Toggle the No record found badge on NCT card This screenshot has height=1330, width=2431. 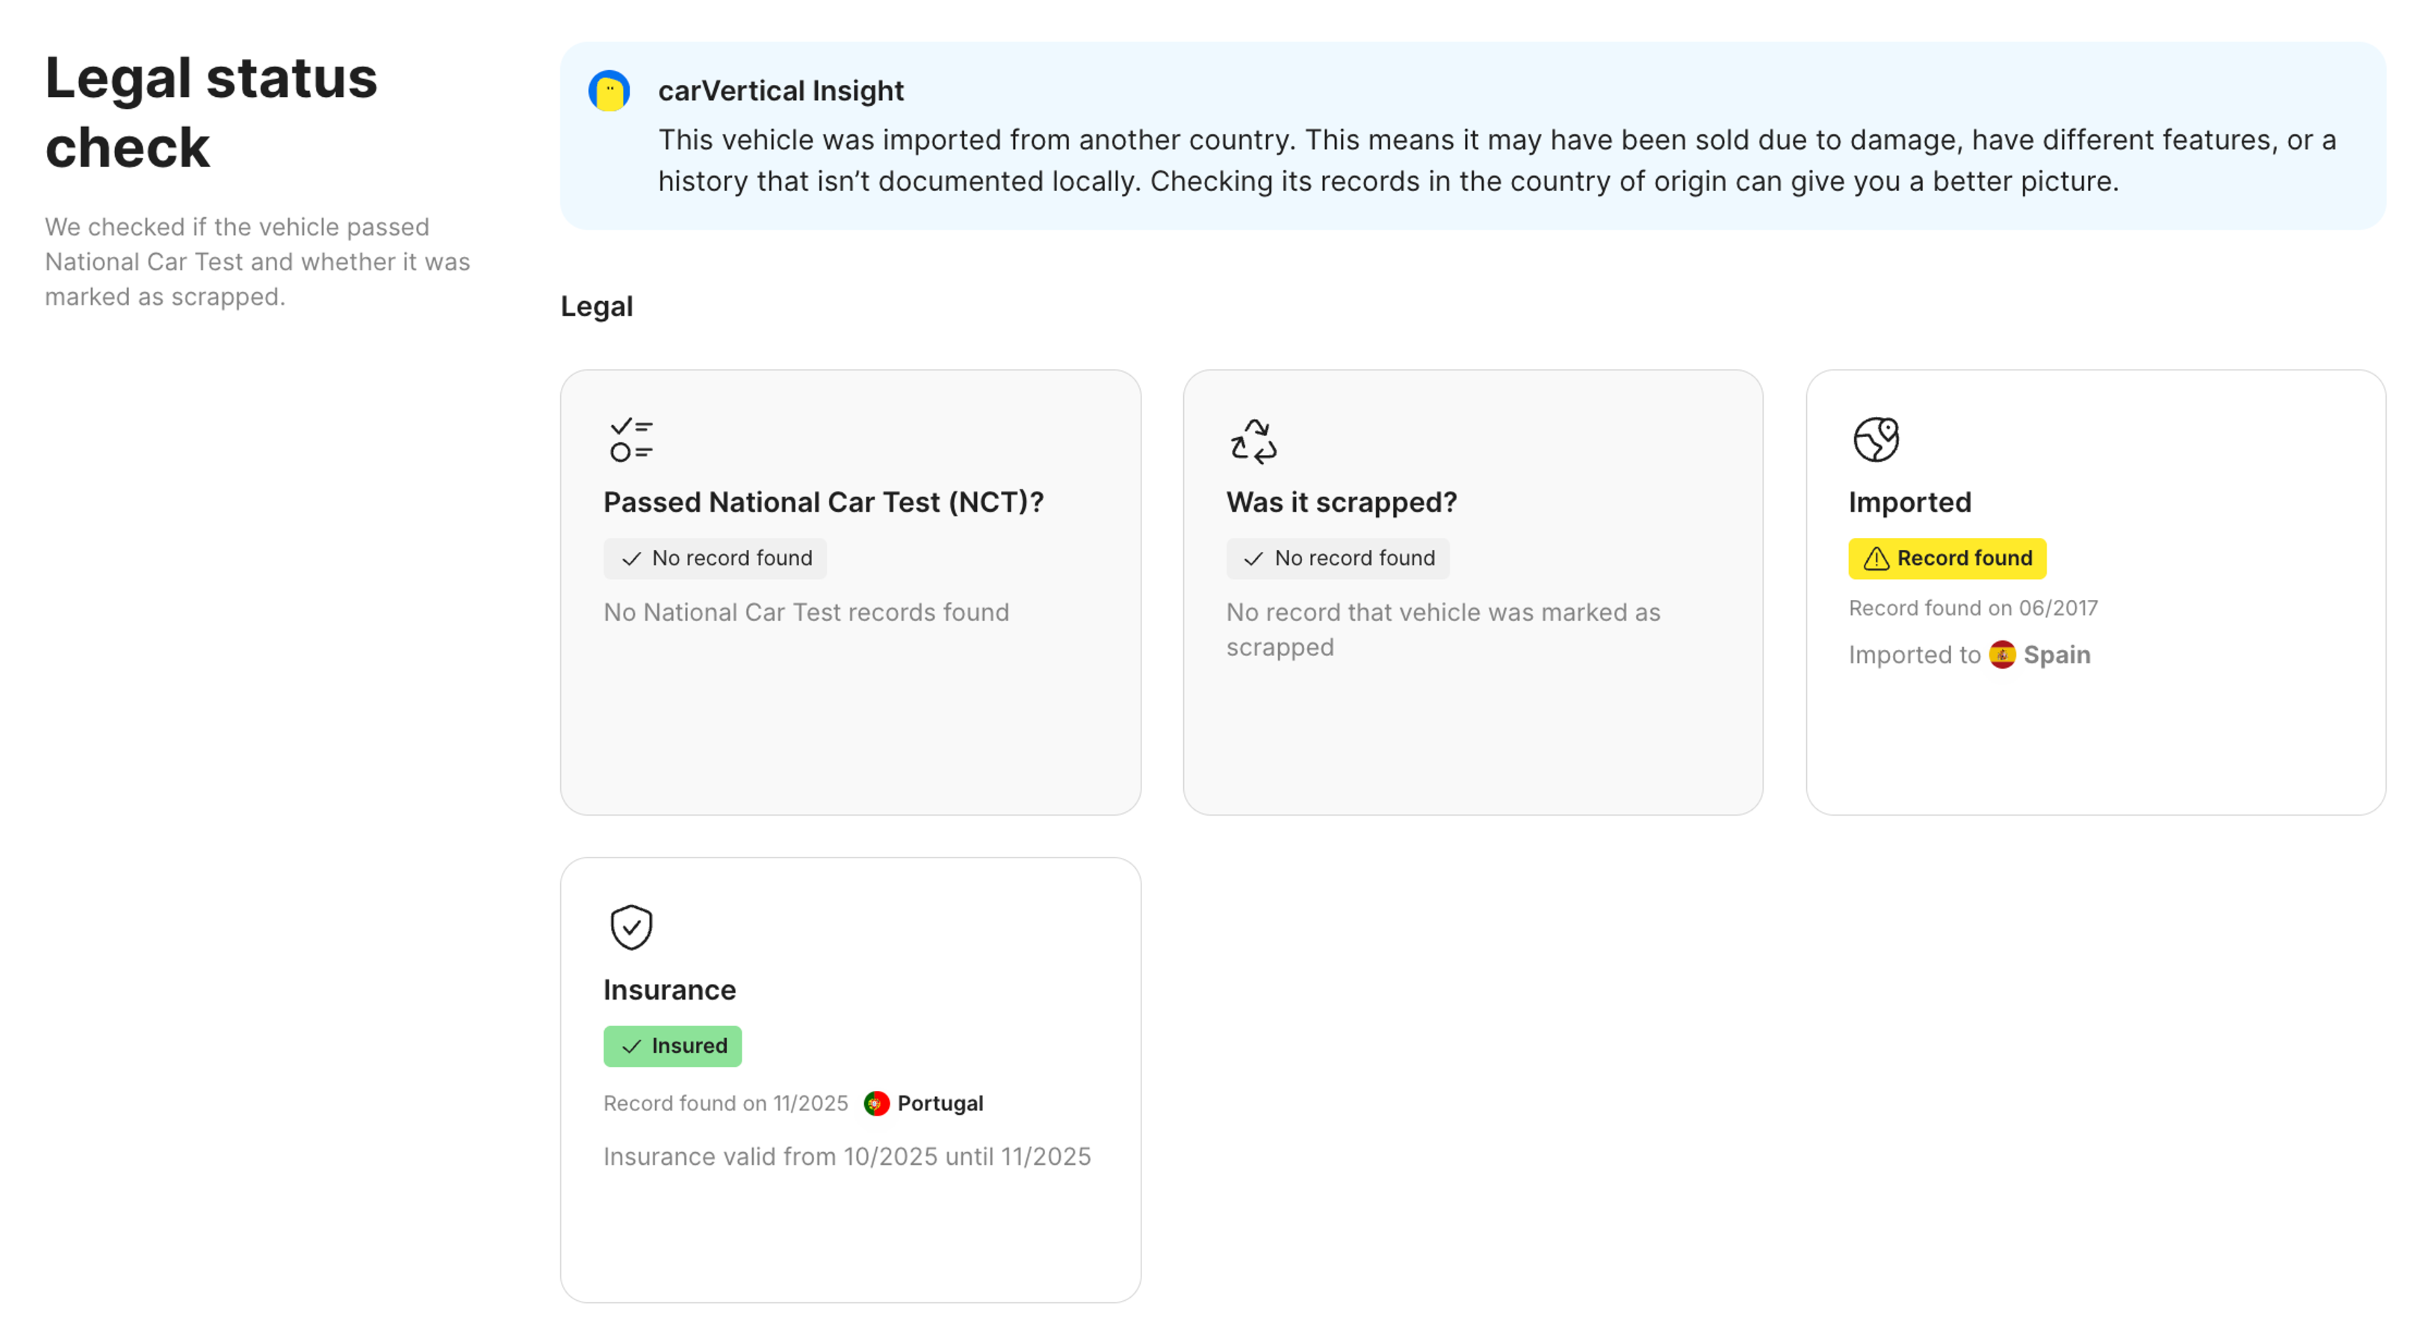(x=714, y=557)
